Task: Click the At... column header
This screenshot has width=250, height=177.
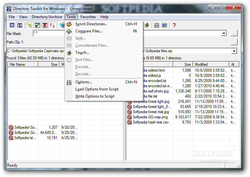Action: [234, 65]
